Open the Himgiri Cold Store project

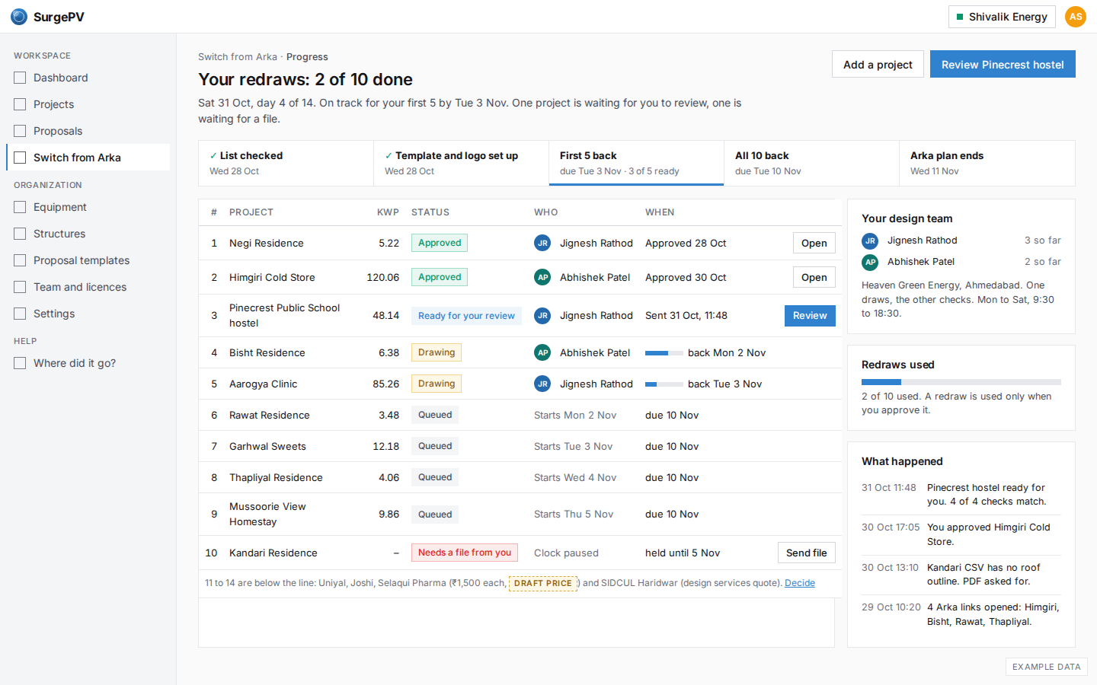click(x=814, y=277)
